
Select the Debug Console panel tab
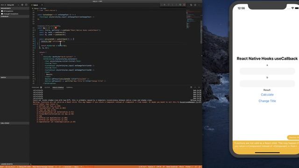(x=58, y=87)
